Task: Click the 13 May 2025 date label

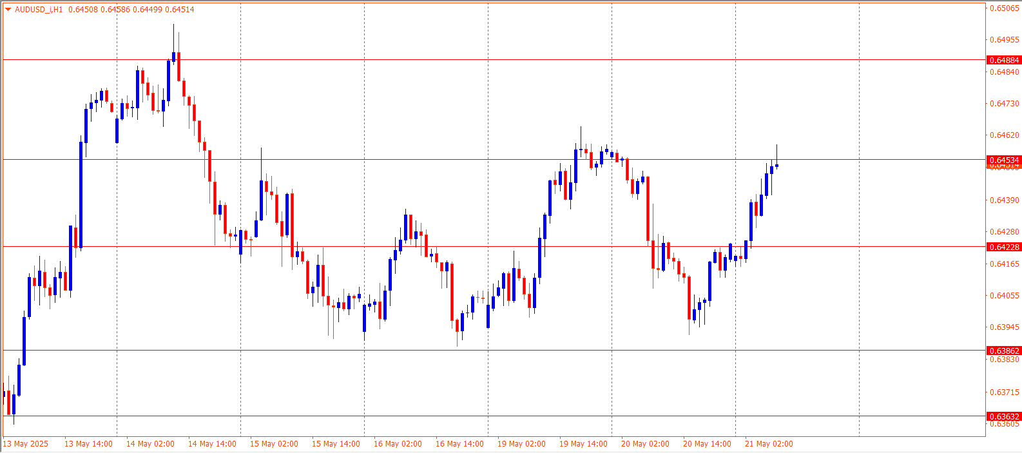Action: click(26, 444)
